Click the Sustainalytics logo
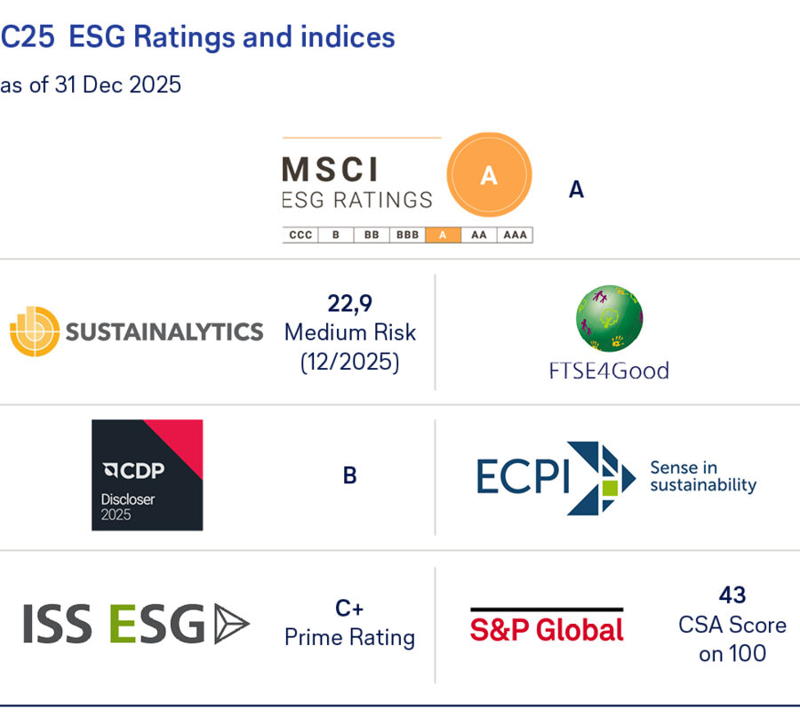The image size is (800, 718). click(x=137, y=331)
